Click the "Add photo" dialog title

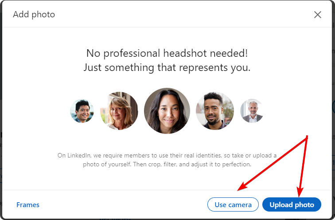pos(34,15)
